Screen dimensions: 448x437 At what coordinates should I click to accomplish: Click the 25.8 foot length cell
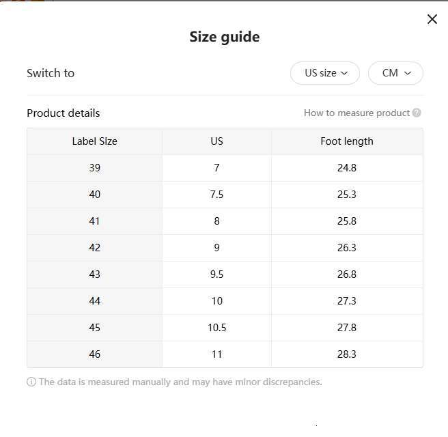(347, 221)
